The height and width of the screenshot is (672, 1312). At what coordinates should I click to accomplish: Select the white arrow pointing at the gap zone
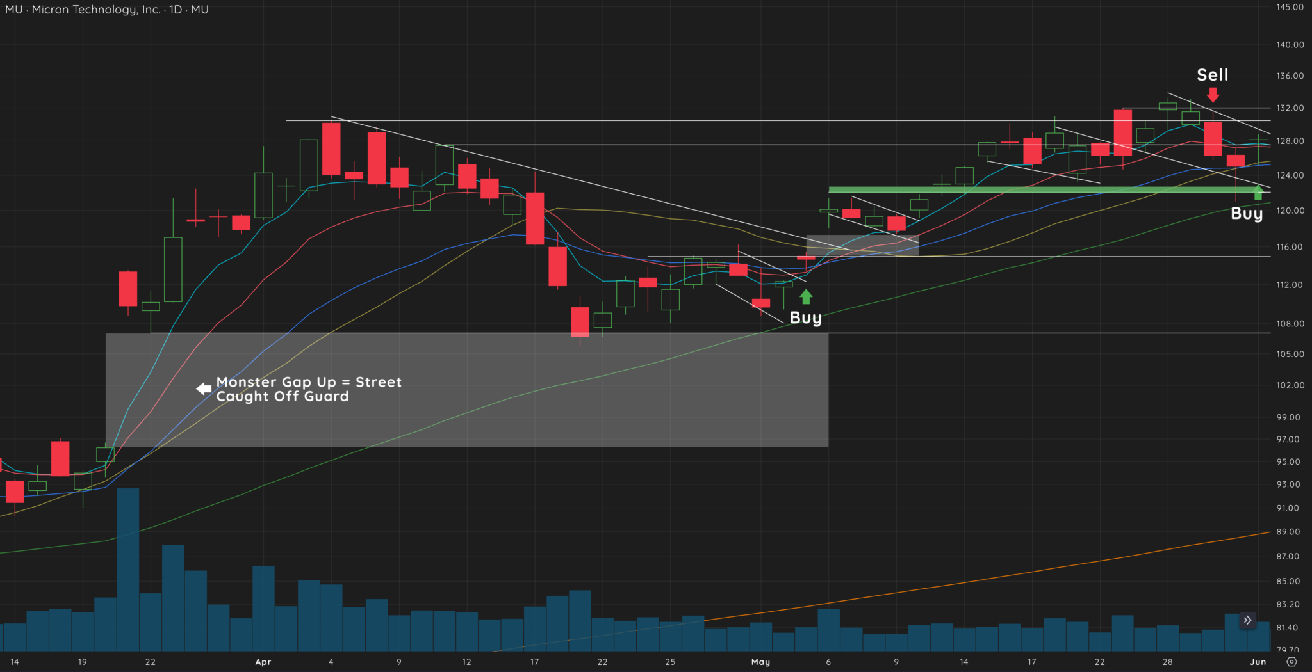203,387
